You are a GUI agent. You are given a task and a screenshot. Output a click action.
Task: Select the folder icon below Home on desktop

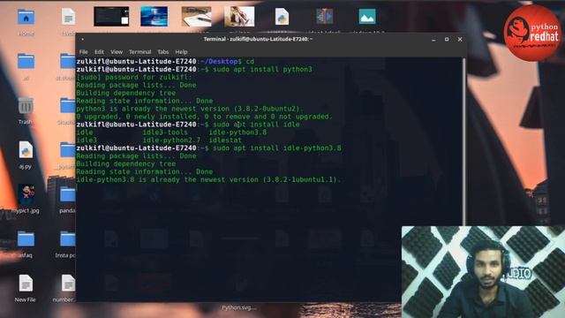pyautogui.click(x=26, y=61)
